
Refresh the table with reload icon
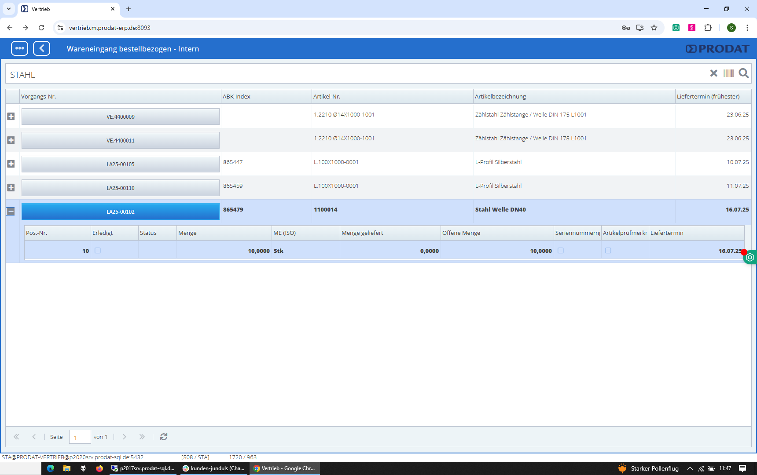click(164, 437)
